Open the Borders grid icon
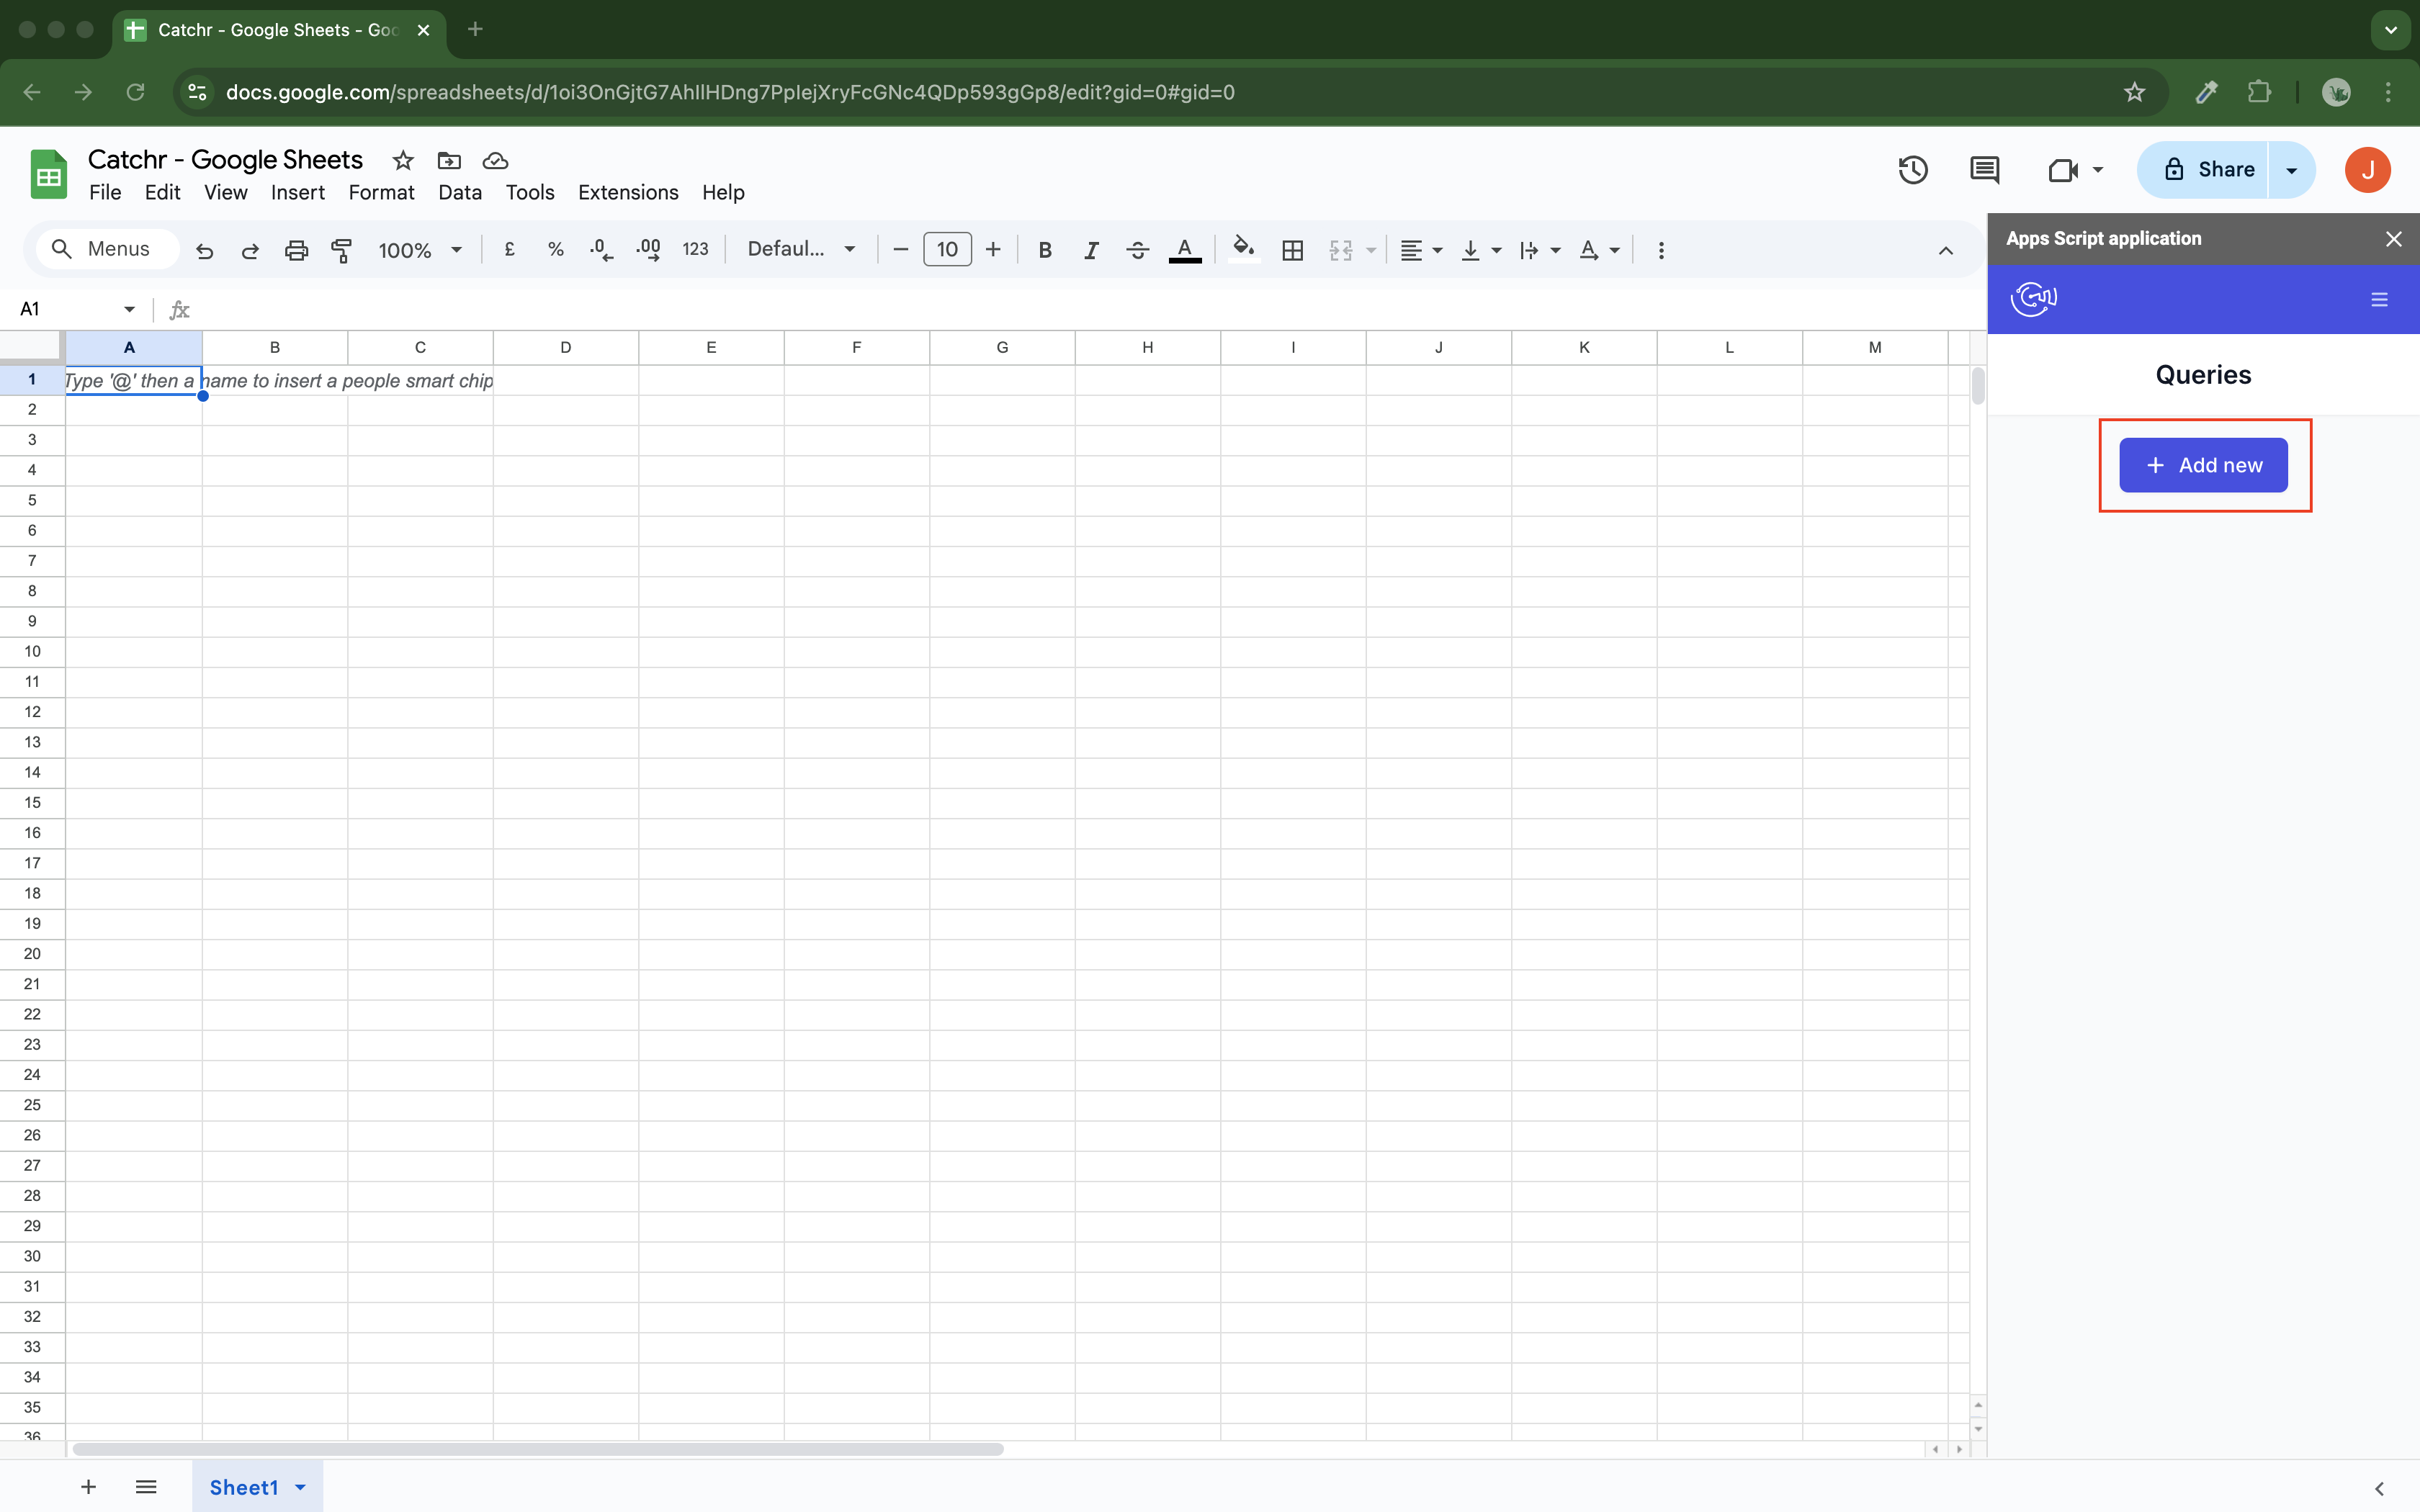Screen dimensions: 2420x1512 1292,250
